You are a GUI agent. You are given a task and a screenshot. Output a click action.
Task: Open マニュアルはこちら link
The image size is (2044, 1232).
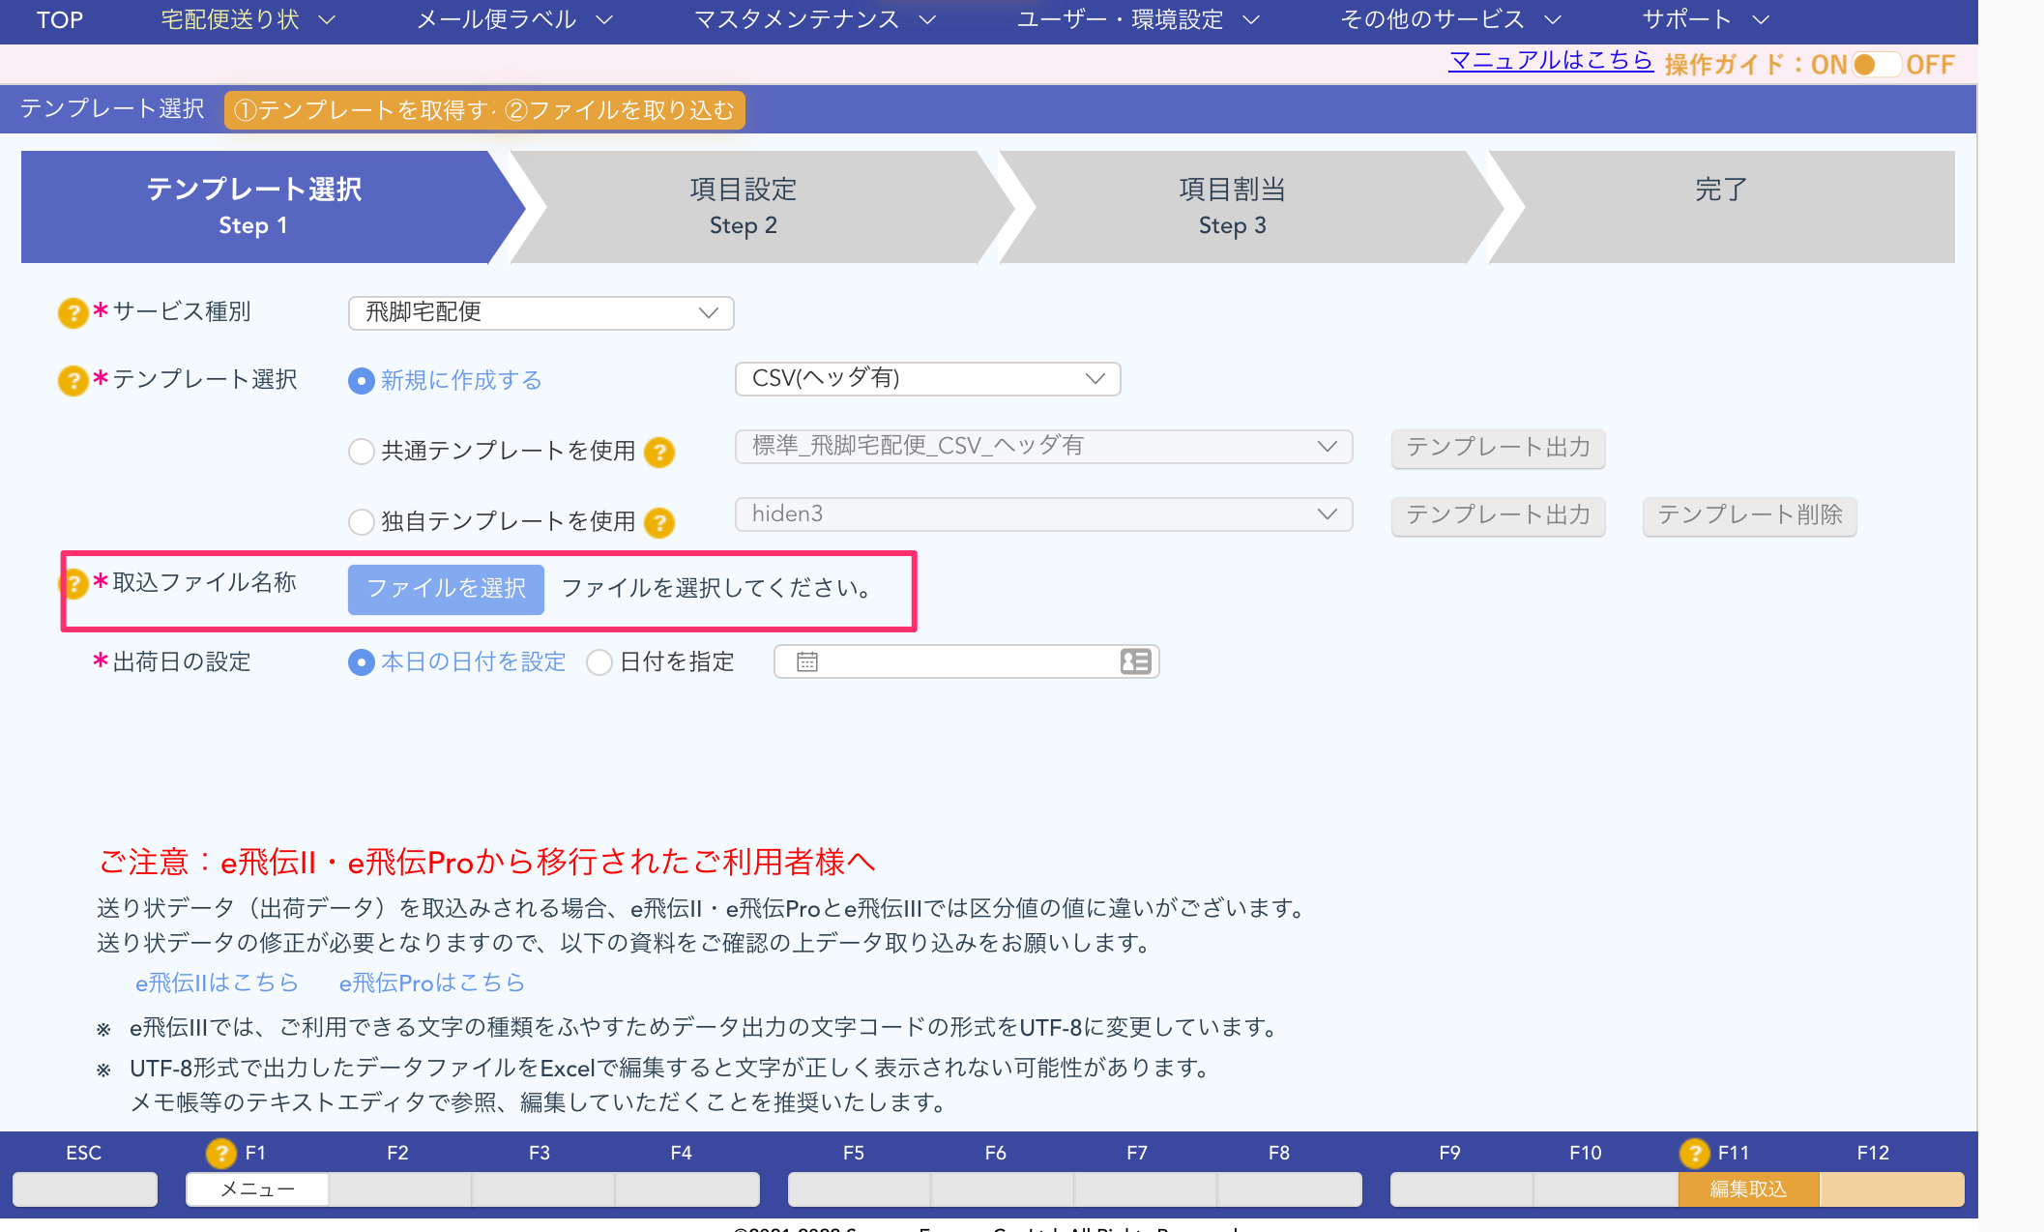click(1550, 61)
